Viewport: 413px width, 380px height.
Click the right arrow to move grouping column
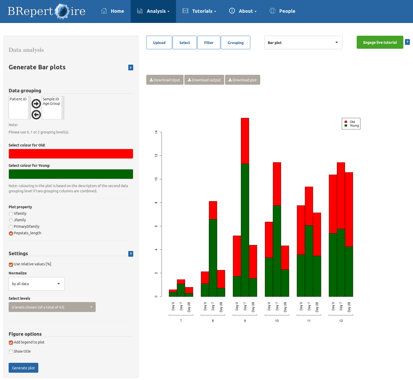(36, 104)
